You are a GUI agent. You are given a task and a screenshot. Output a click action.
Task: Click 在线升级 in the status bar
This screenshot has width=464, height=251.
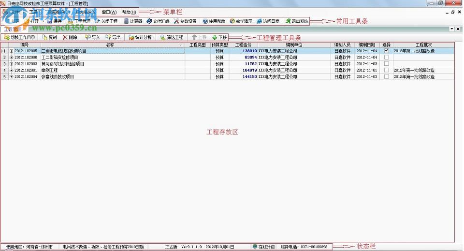pyautogui.click(x=264, y=247)
